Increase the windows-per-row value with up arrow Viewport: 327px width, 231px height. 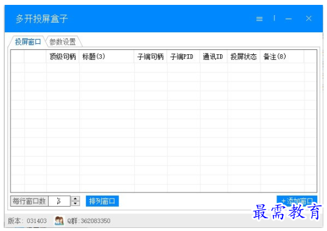coord(76,199)
